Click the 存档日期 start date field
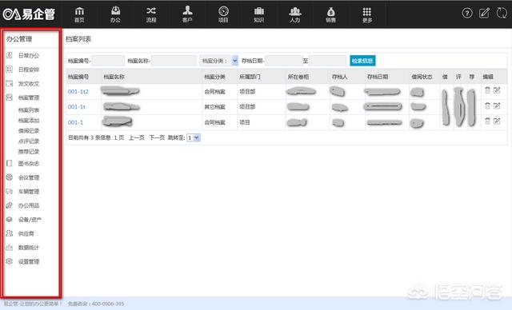This screenshot has height=310, width=512. pyautogui.click(x=284, y=61)
